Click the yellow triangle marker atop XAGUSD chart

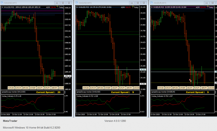[133, 6]
